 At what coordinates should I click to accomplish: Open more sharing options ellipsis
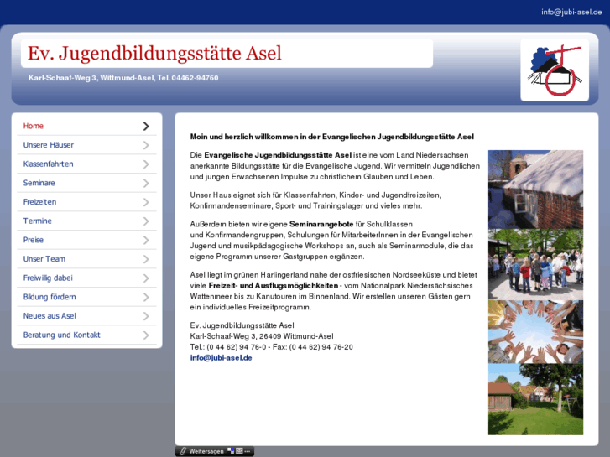click(x=247, y=452)
